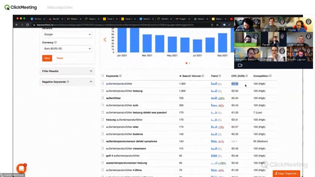The height and width of the screenshot is (177, 315).
Task: Tick checkbox for außentemperaturfühler wlan
Action: 102,127
